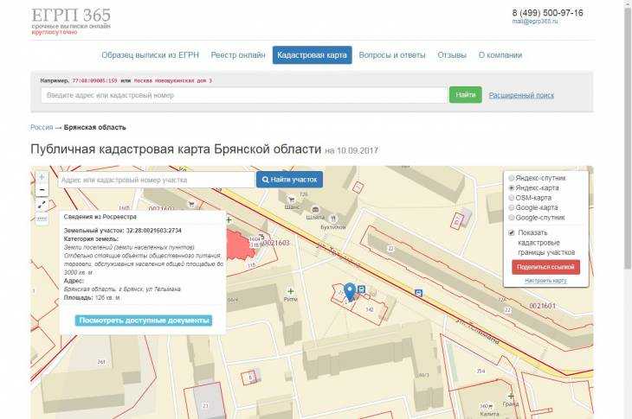Click the ruler tool below fullscreen button
Image resolution: width=632 pixels, height=419 pixels.
point(42,219)
